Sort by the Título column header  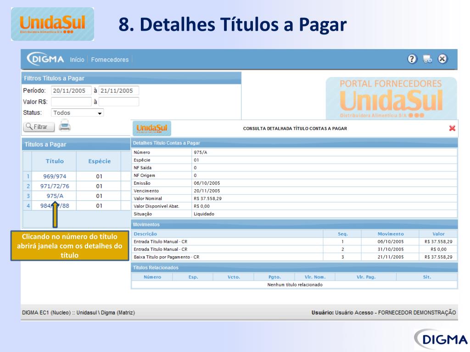tap(55, 161)
